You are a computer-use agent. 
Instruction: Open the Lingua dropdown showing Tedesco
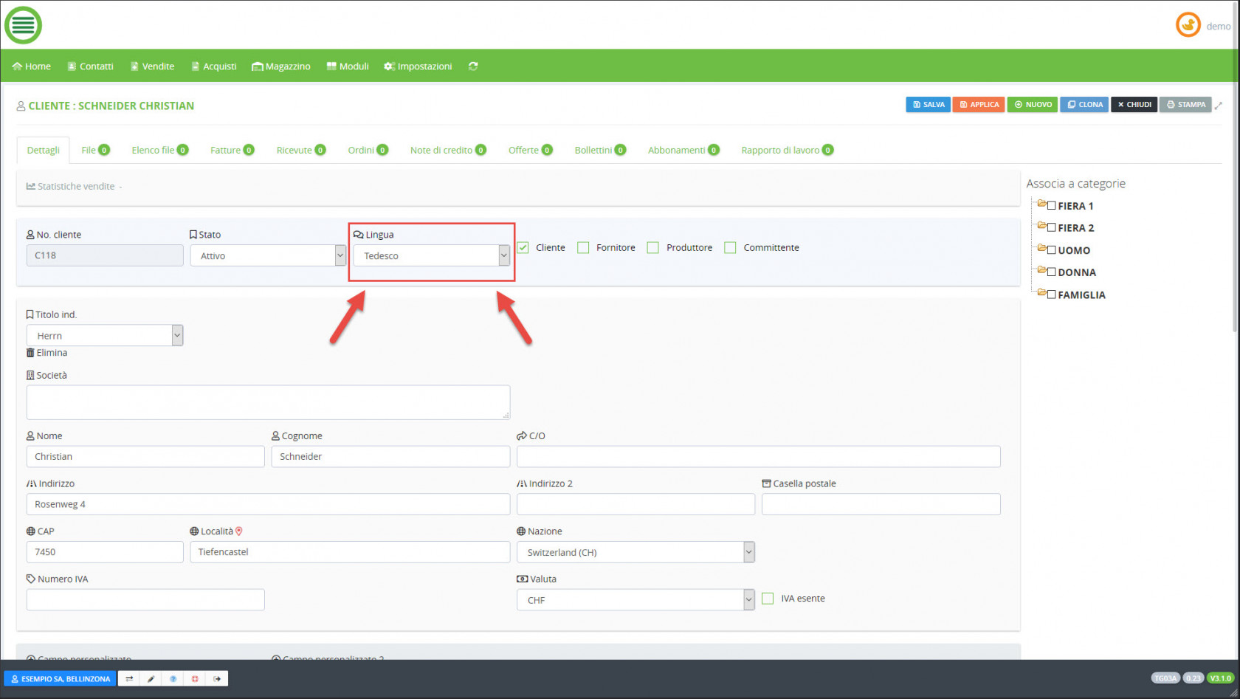[431, 255]
